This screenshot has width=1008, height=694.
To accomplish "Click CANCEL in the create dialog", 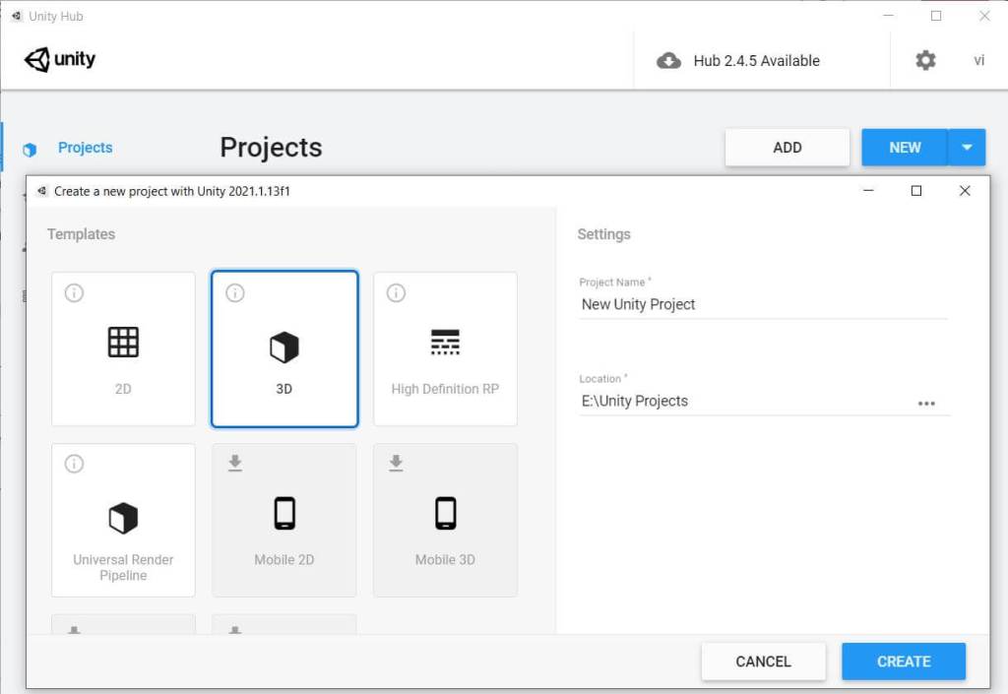I will pos(763,662).
